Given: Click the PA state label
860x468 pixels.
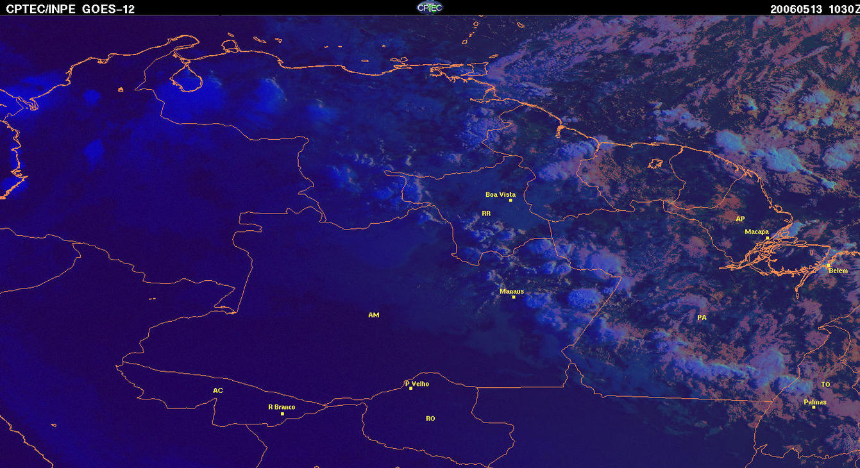Looking at the screenshot, I should click(x=702, y=317).
